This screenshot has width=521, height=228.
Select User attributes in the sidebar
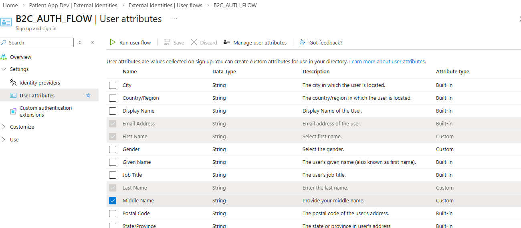37,95
